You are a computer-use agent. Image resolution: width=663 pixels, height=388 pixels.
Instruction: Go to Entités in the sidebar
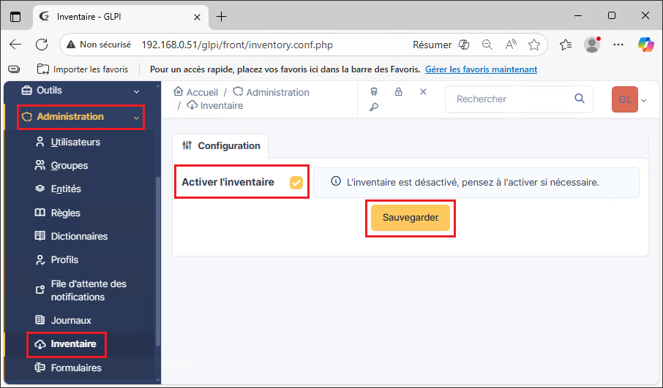[66, 189]
